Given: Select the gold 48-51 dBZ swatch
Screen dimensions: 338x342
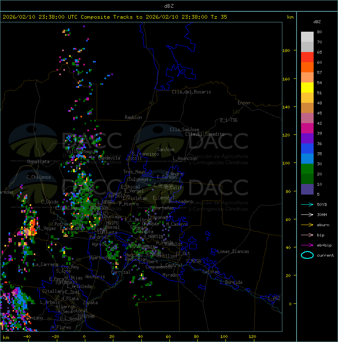Looking at the screenshot, I should 307,98.
